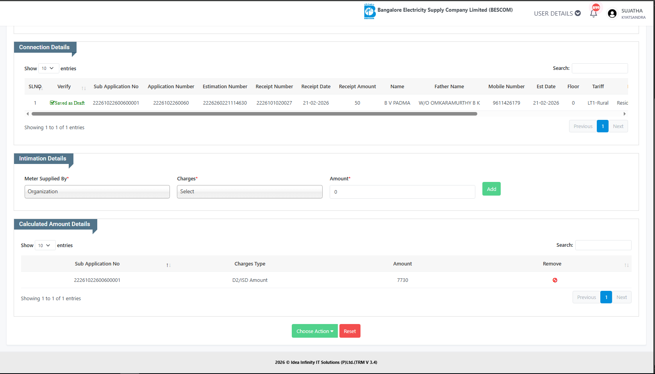Sort Calculated table by Sub Application No

tap(168, 265)
